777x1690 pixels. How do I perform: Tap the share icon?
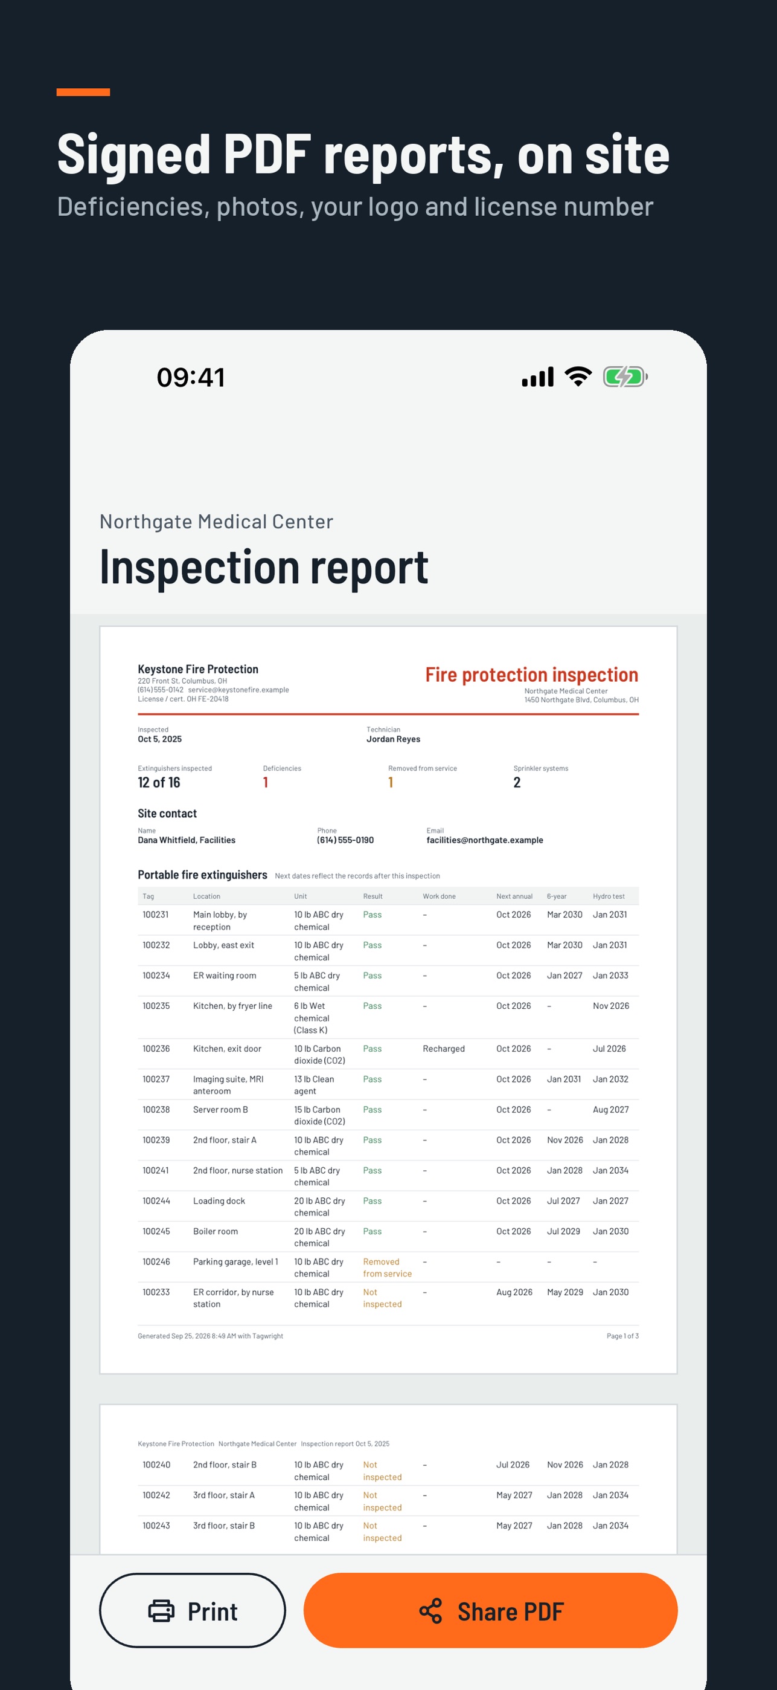[430, 1611]
